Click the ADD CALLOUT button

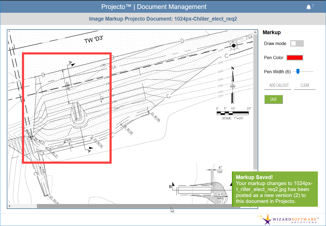click(279, 85)
